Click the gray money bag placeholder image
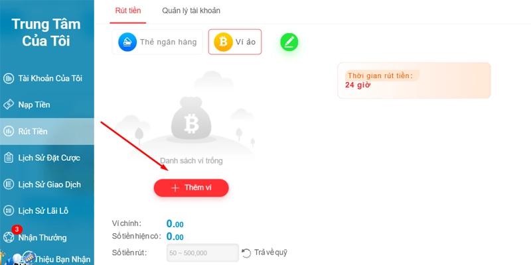The height and width of the screenshot is (265, 531). coord(191,119)
